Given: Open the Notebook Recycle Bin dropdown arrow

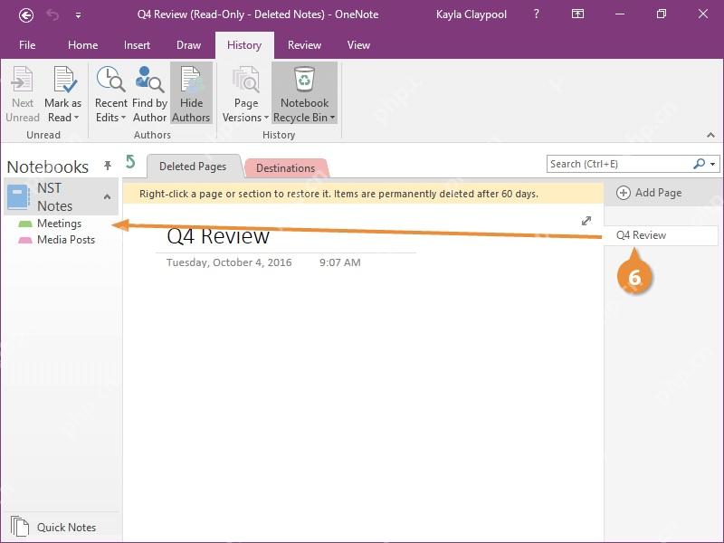Looking at the screenshot, I should pyautogui.click(x=332, y=118).
